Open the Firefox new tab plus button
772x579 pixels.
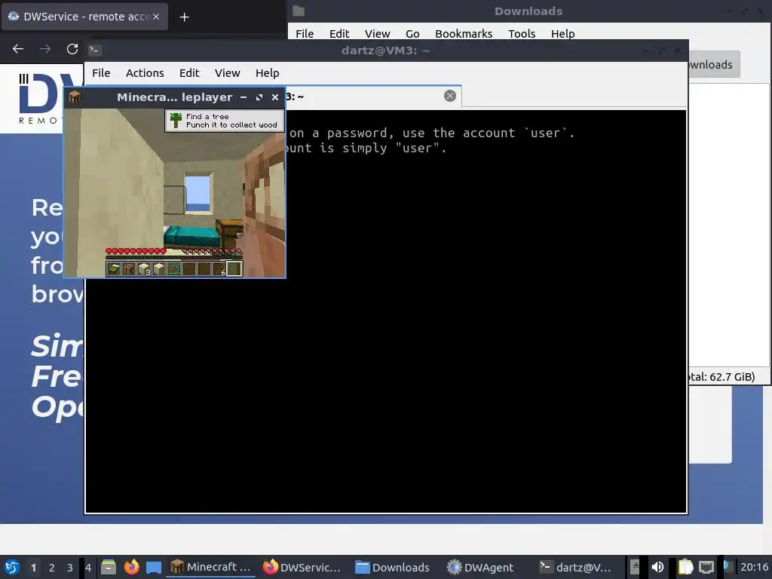184,17
